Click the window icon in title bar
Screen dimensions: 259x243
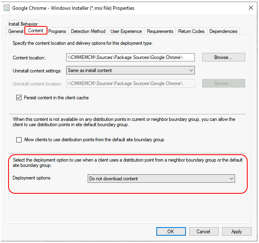6,8
